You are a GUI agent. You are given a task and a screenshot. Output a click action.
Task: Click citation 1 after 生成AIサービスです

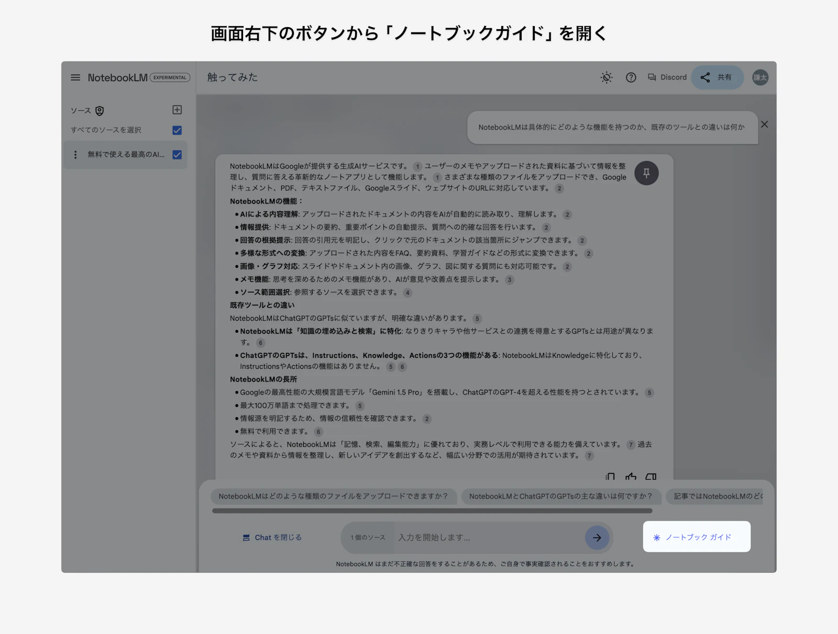(x=417, y=167)
